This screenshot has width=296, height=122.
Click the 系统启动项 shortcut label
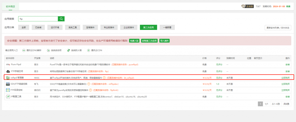[56, 50]
